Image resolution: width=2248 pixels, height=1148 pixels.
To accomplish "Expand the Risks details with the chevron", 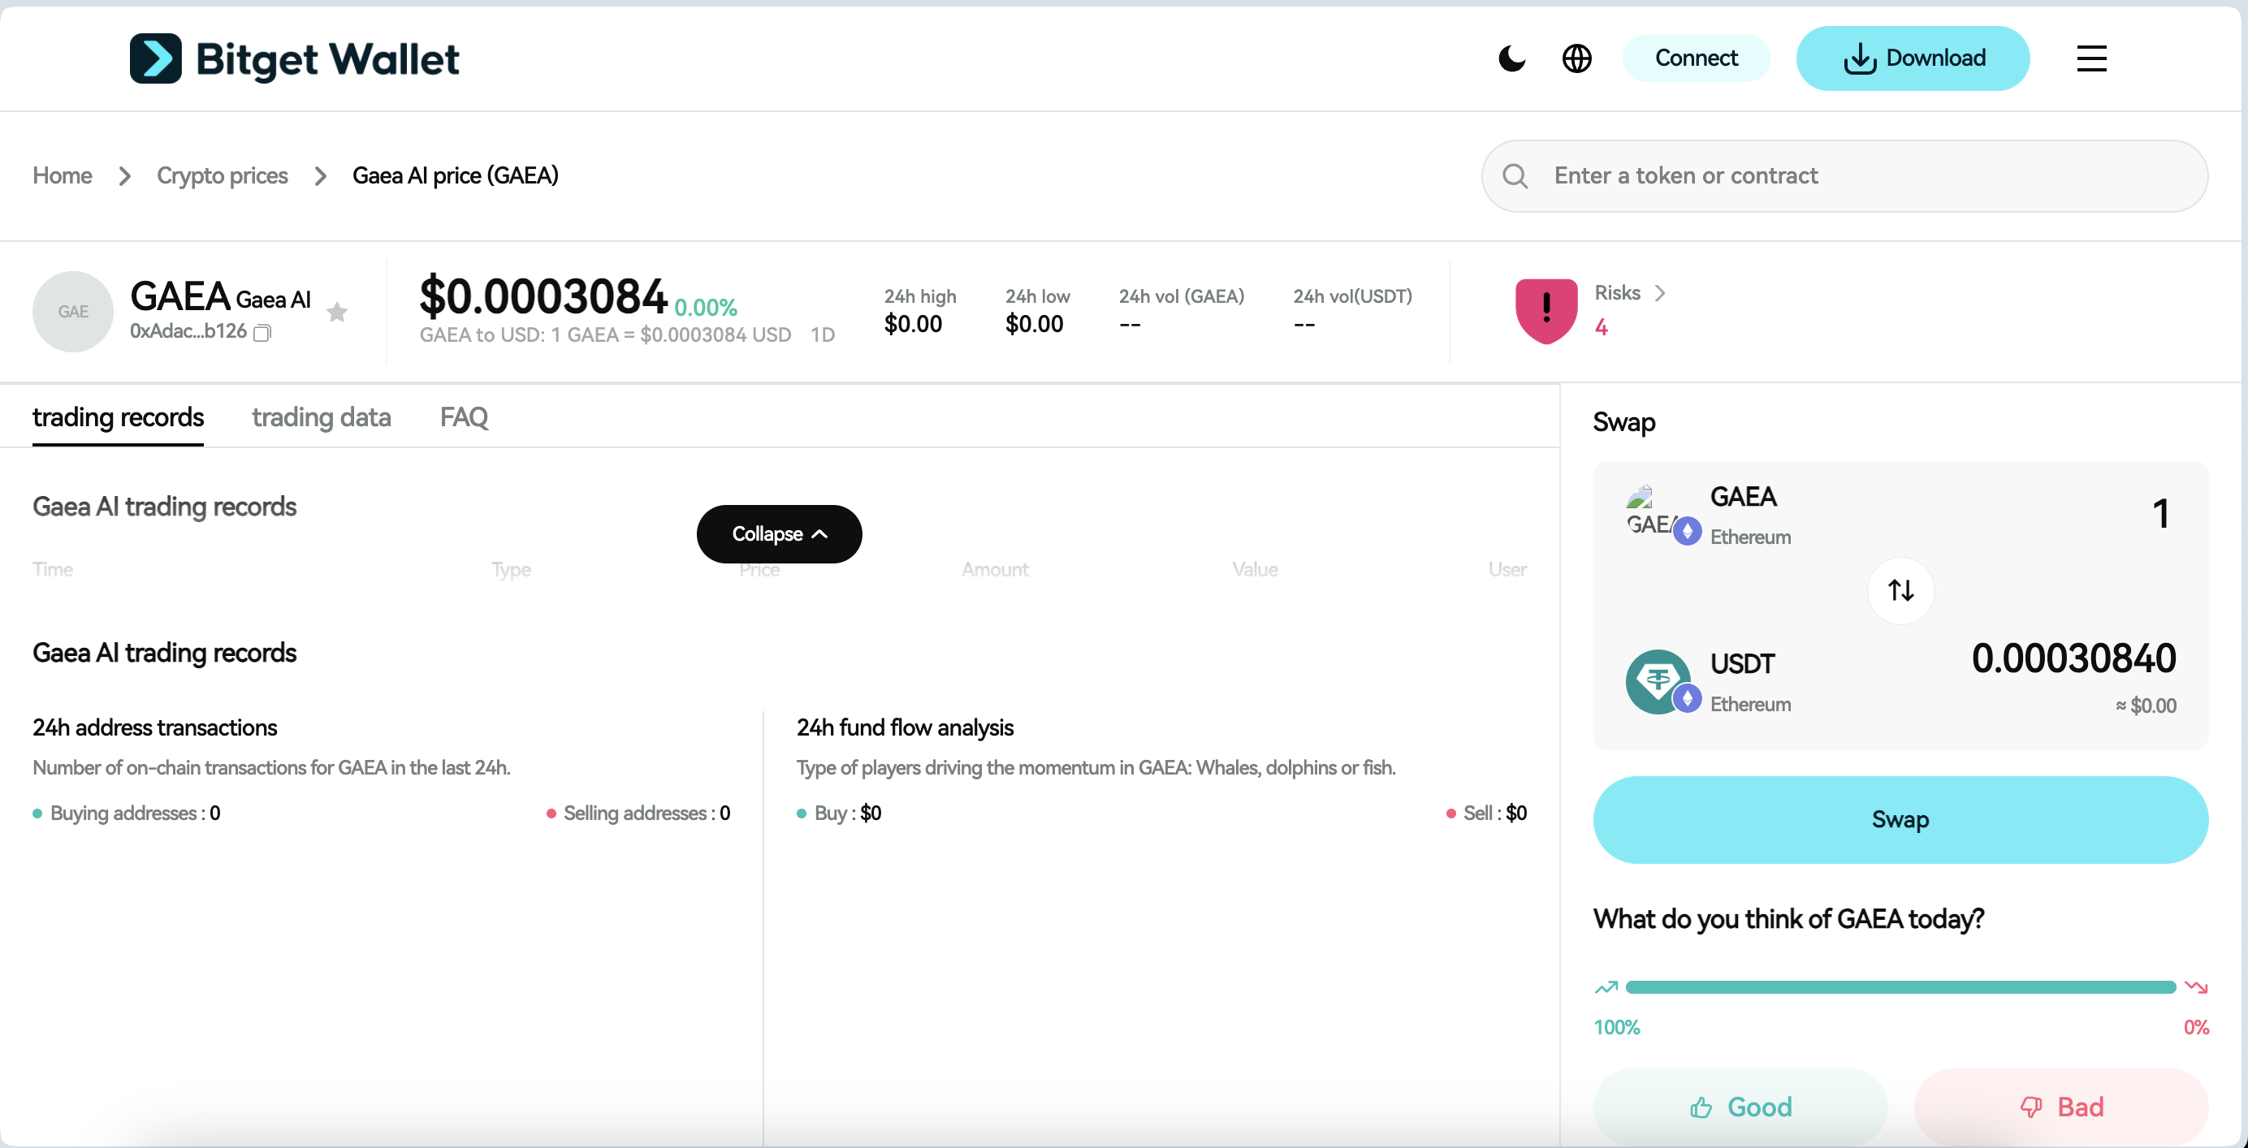I will (x=1662, y=293).
